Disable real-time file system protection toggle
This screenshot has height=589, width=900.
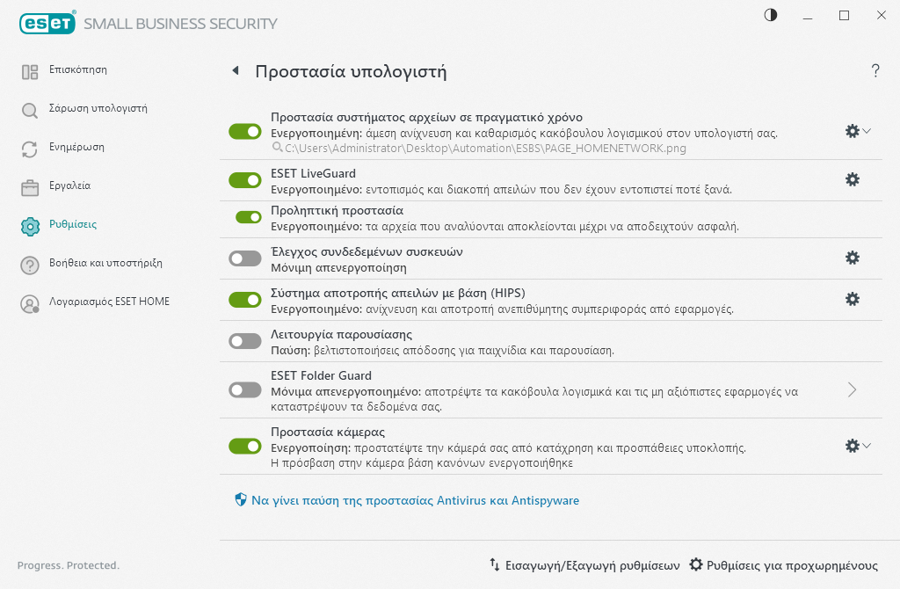pos(245,131)
